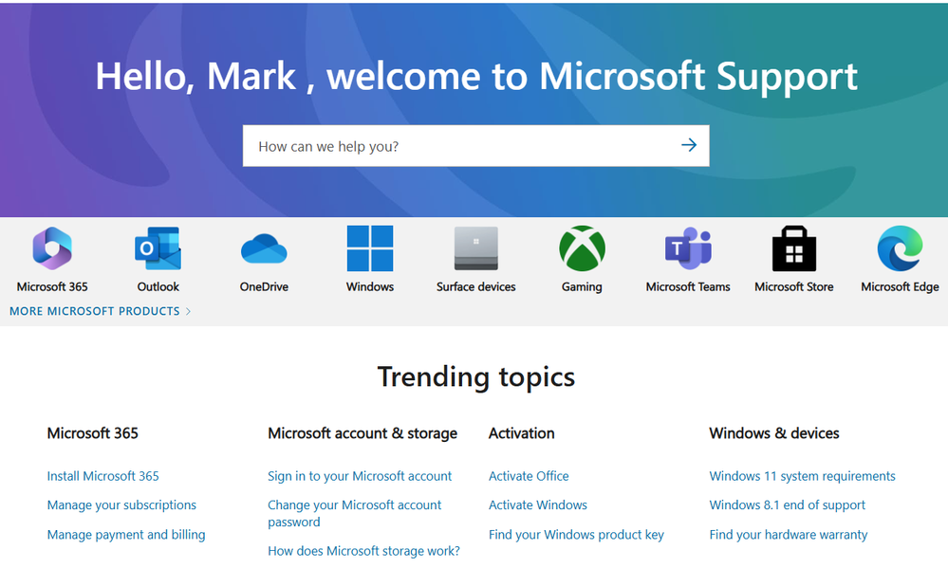Click the Microsoft 365 label under its icon
The width and height of the screenshot is (948, 568).
(52, 287)
